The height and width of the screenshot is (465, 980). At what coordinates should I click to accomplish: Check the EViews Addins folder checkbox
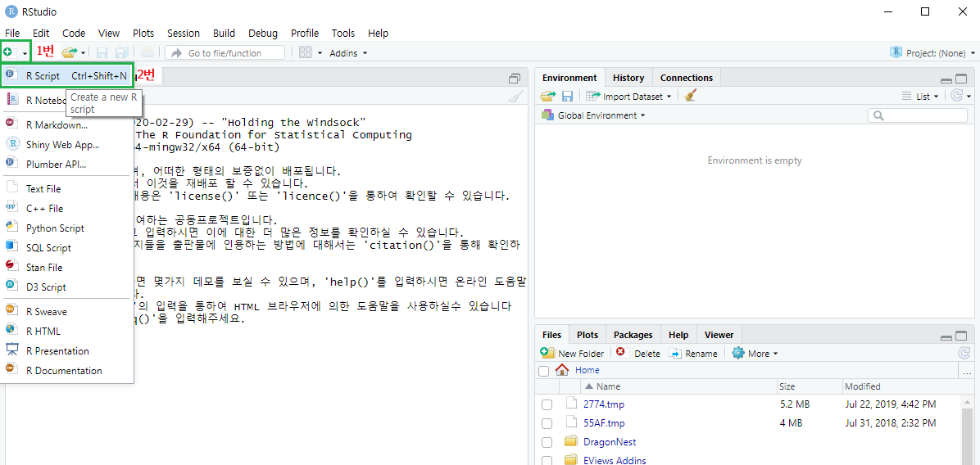(547, 461)
